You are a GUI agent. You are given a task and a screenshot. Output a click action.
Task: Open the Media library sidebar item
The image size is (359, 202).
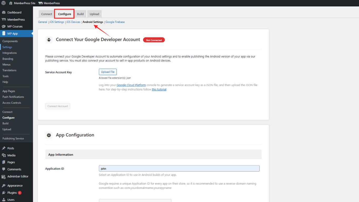click(x=11, y=155)
